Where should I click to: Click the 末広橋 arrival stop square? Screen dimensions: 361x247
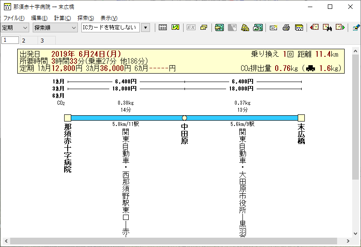[301, 118]
